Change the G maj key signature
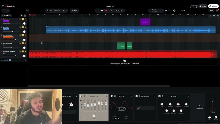Image resolution: width=220 pixels, height=124 pixels. point(74,10)
